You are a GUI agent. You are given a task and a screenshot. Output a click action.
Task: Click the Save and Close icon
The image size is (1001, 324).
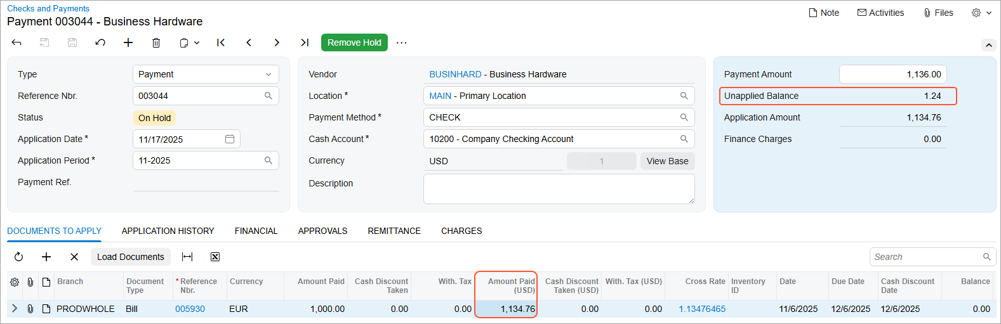tap(44, 42)
